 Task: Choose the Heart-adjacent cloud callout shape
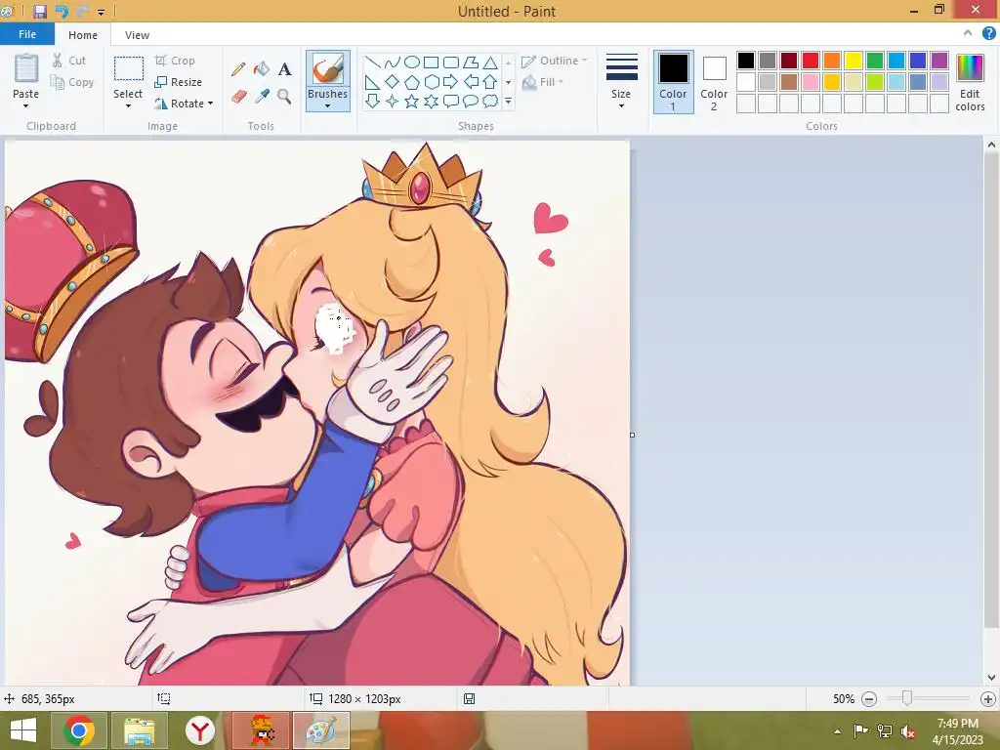point(490,101)
